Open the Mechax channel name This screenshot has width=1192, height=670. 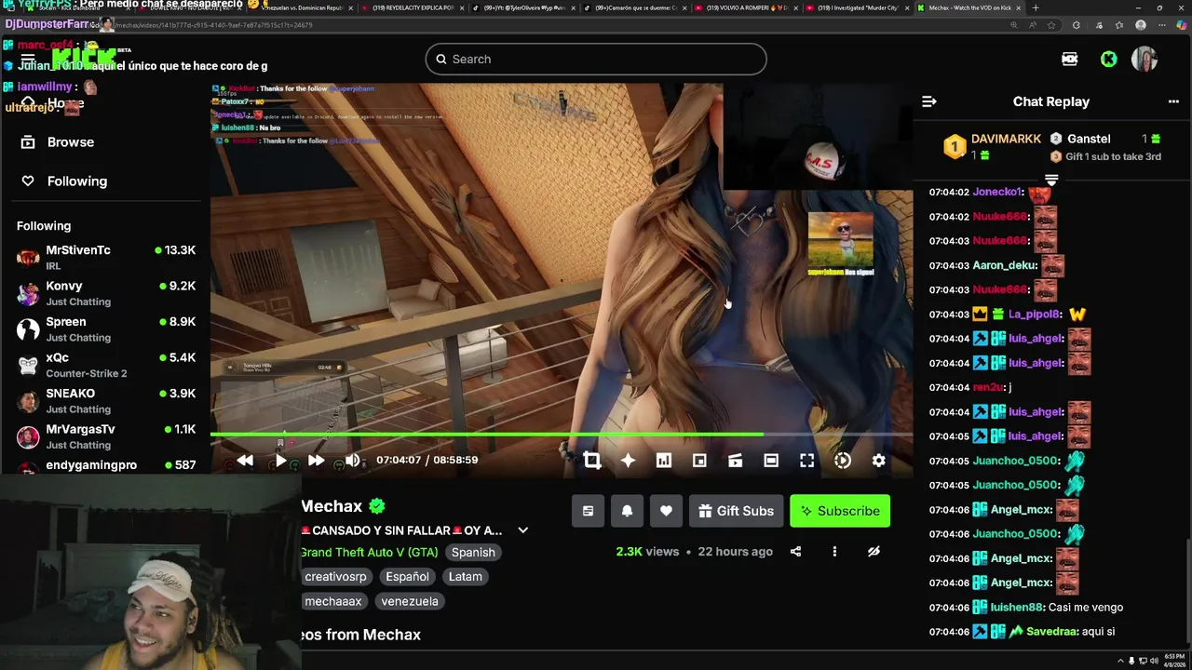[x=332, y=506]
